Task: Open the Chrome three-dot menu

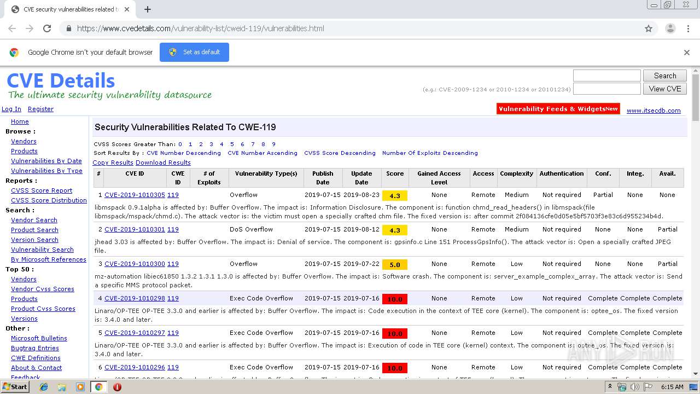Action: [x=687, y=28]
